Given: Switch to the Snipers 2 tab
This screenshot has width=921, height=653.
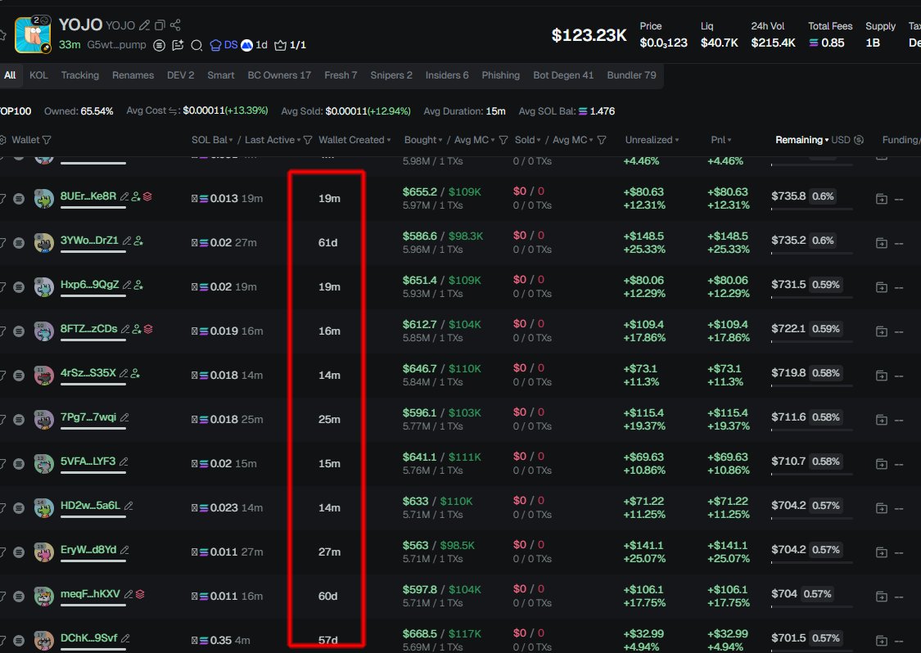Looking at the screenshot, I should click(391, 75).
